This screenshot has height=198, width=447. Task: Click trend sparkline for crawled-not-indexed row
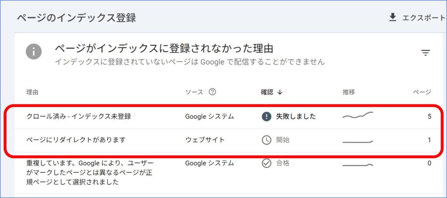pos(358,115)
